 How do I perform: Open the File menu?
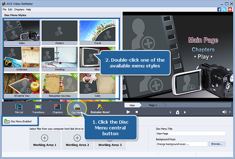[4, 9]
